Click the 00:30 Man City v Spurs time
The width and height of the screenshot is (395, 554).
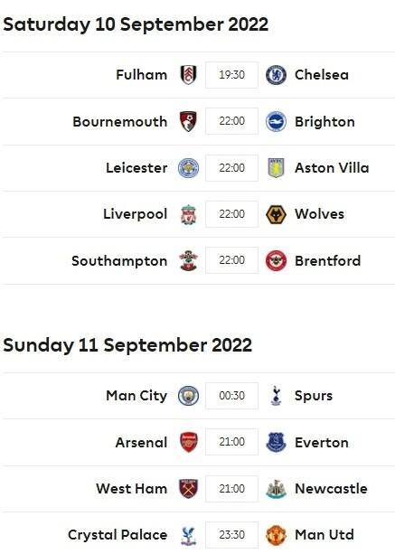click(x=231, y=396)
